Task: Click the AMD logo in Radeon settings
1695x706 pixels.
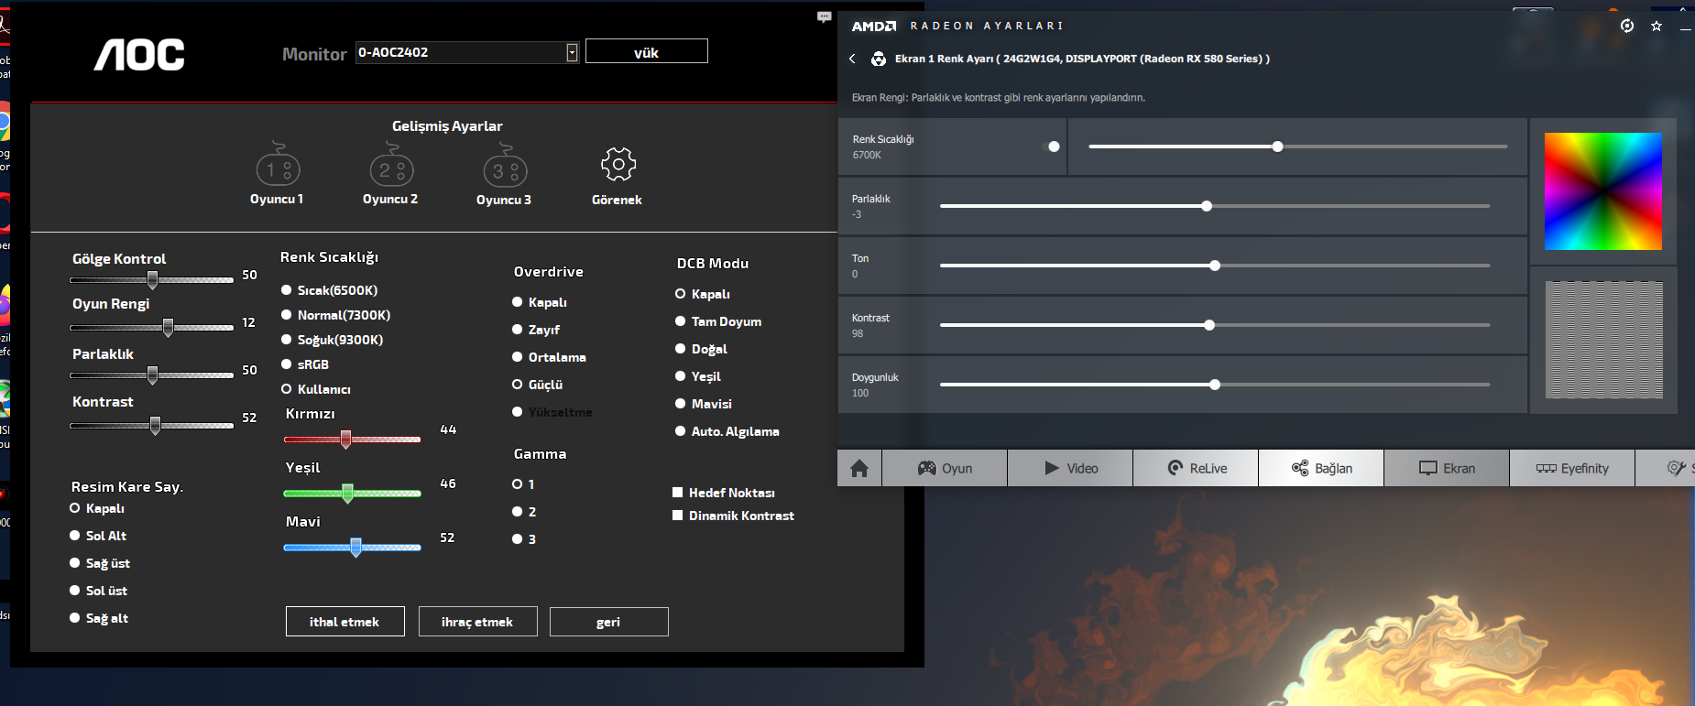Action: point(874,26)
